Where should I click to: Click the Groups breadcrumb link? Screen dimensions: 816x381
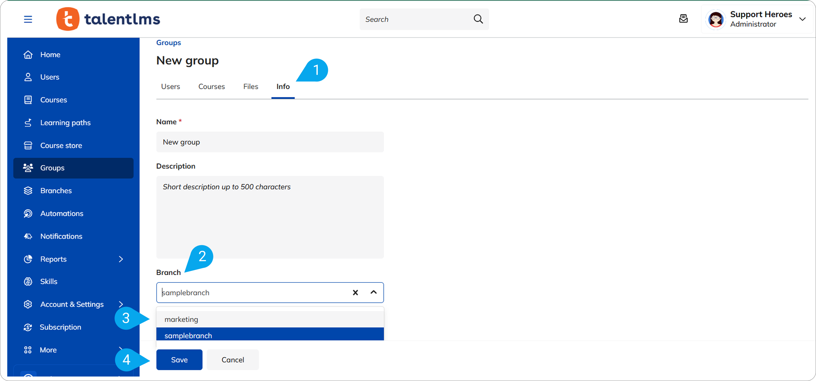(168, 43)
